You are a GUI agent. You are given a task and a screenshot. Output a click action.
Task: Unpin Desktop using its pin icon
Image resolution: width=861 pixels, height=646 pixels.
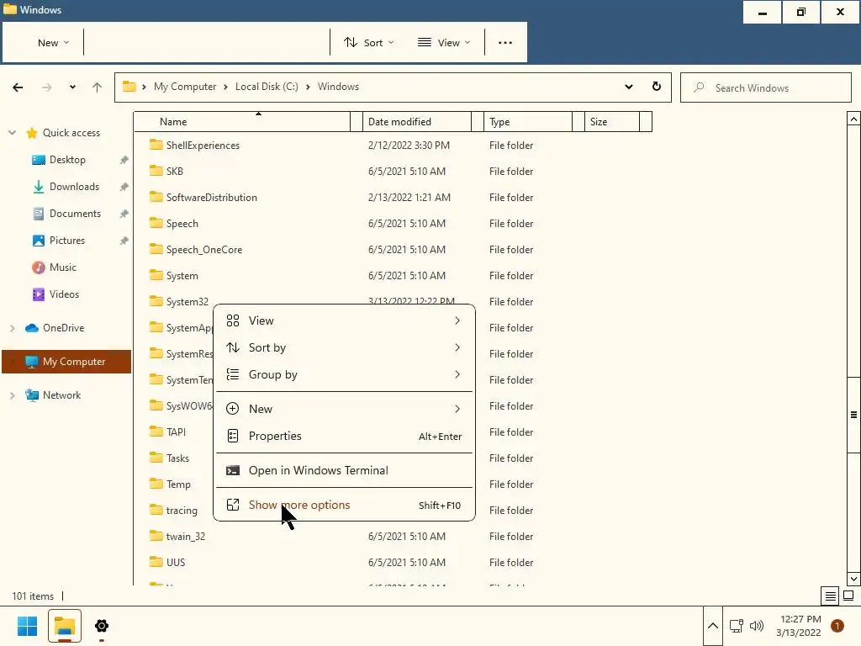tap(124, 160)
